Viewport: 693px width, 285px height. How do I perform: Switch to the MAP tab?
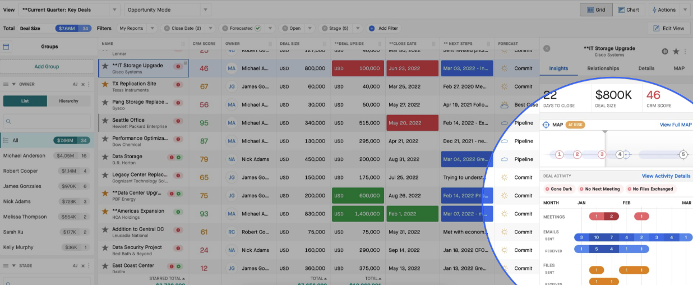click(679, 68)
